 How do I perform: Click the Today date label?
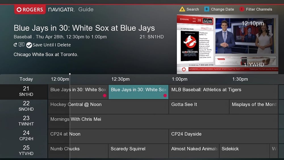pyautogui.click(x=26, y=79)
